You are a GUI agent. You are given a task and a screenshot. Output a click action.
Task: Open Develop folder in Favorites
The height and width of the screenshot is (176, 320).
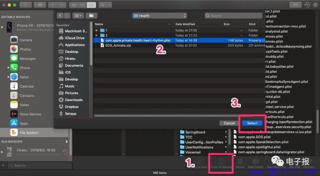click(68, 79)
